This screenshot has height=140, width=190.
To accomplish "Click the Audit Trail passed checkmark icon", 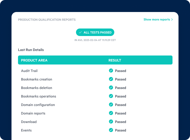I will [111, 71].
